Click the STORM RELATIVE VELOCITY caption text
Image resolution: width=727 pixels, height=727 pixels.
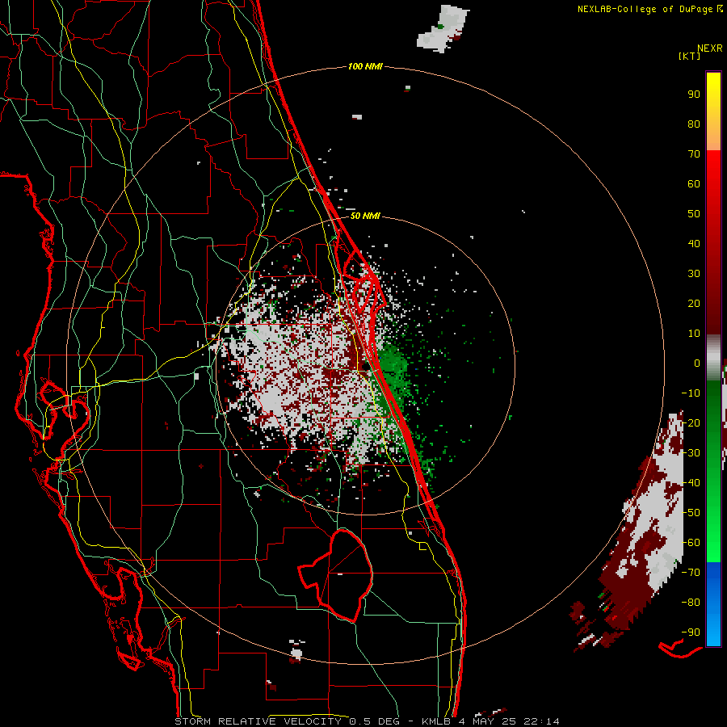259,721
